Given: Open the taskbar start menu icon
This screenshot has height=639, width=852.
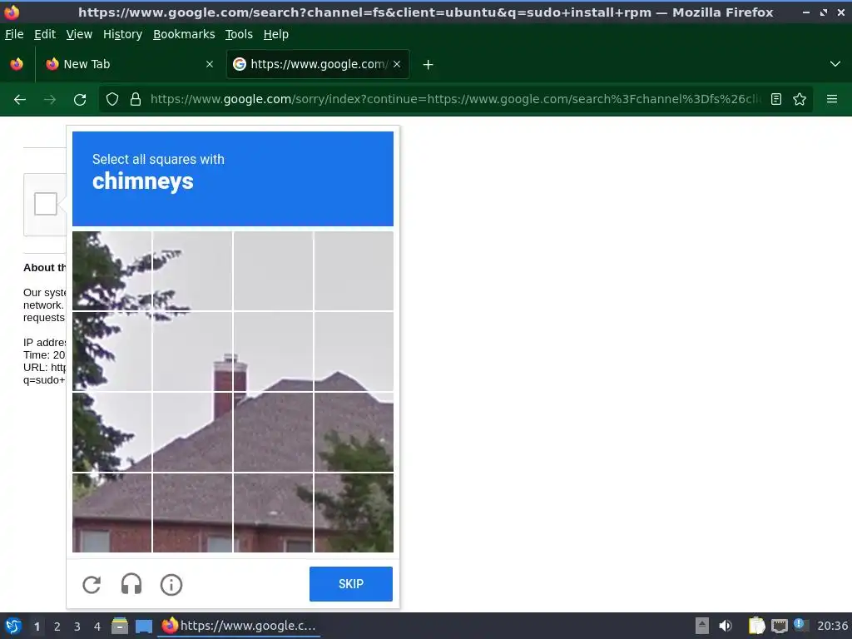Looking at the screenshot, I should pyautogui.click(x=13, y=626).
